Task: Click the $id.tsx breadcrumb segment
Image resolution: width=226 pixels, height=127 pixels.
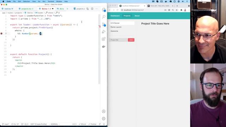Action: (29, 13)
